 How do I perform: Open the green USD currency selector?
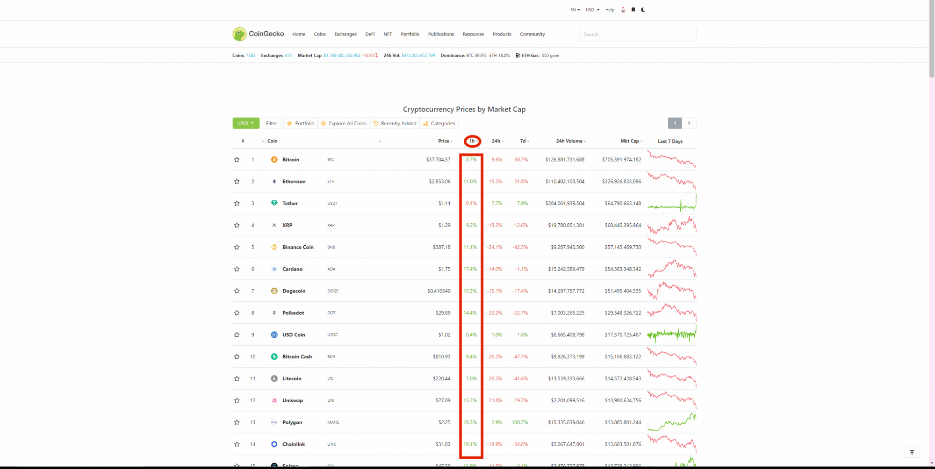pyautogui.click(x=246, y=123)
